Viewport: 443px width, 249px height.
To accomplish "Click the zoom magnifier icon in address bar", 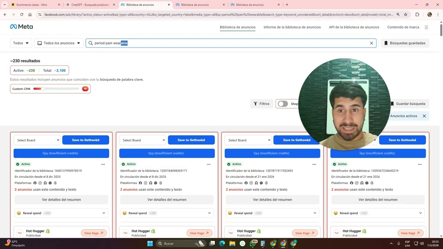I will pyautogui.click(x=398, y=15).
